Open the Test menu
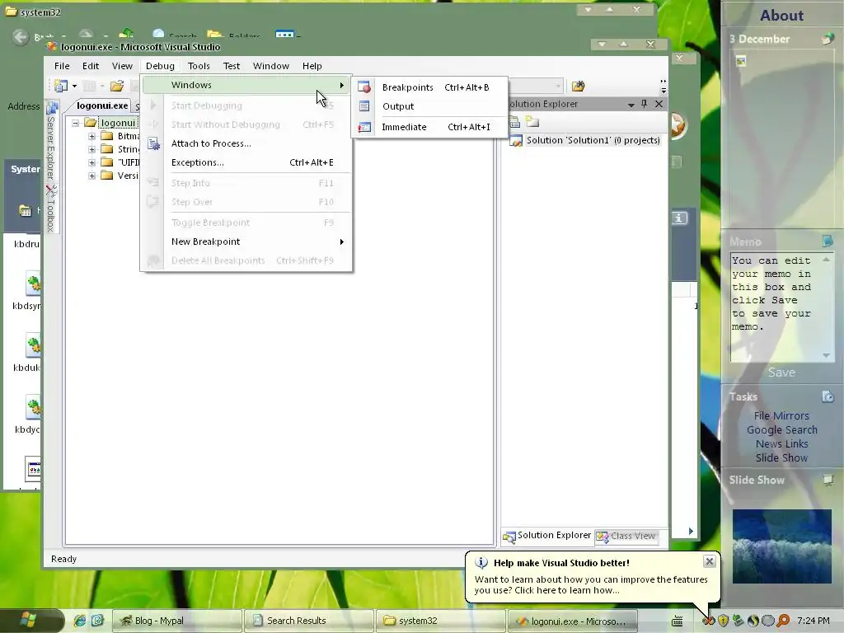The height and width of the screenshot is (633, 844). point(232,66)
